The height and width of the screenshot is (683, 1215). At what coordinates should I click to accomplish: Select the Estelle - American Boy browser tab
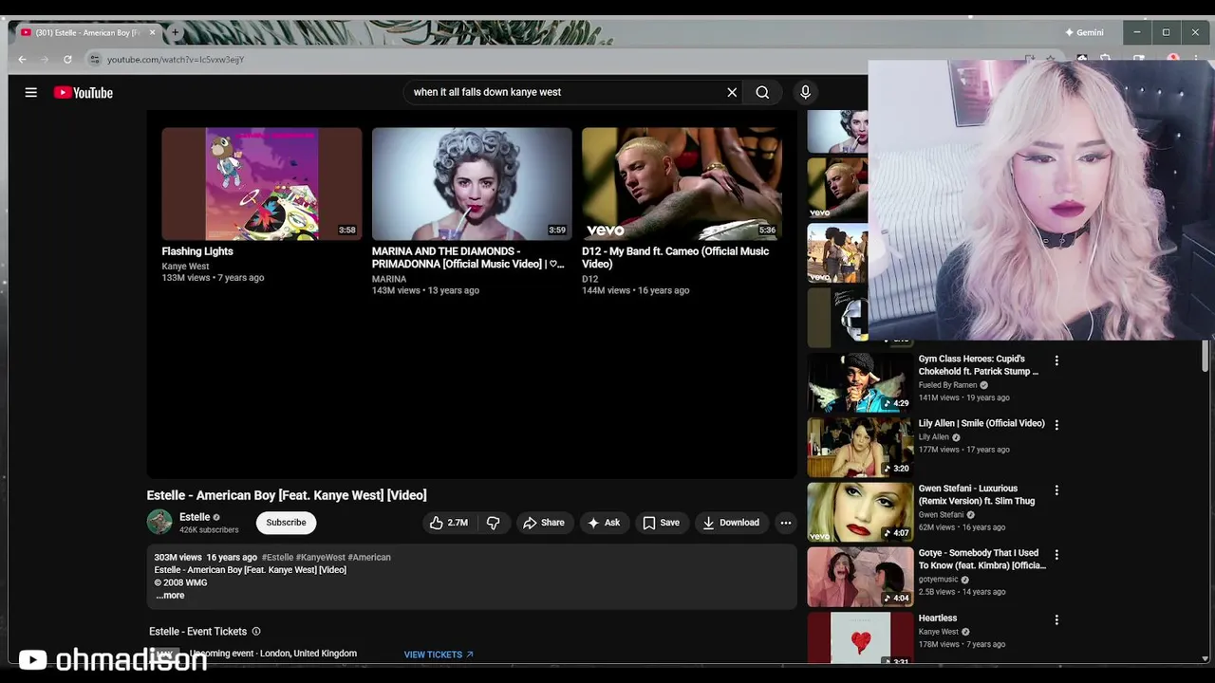87,32
